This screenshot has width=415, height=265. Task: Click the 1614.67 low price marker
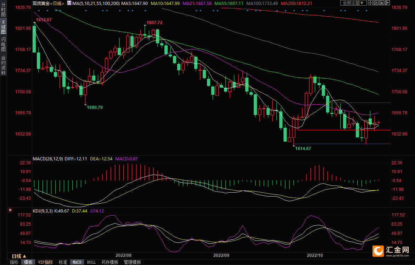click(x=303, y=148)
